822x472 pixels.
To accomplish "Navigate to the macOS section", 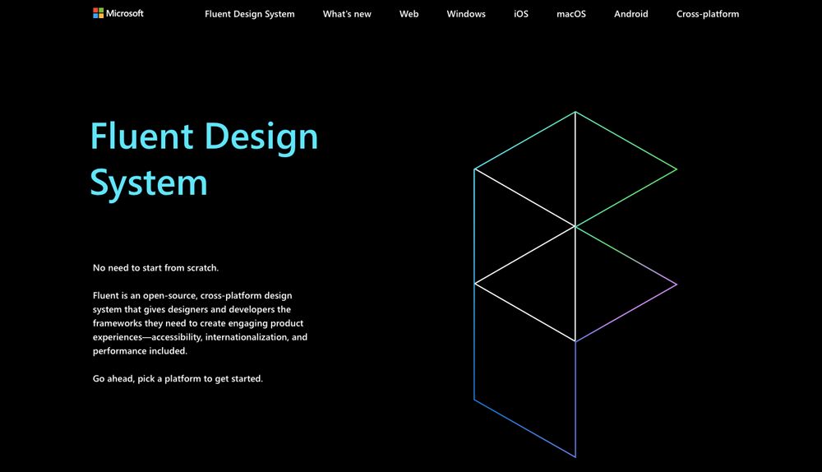I will tap(571, 14).
